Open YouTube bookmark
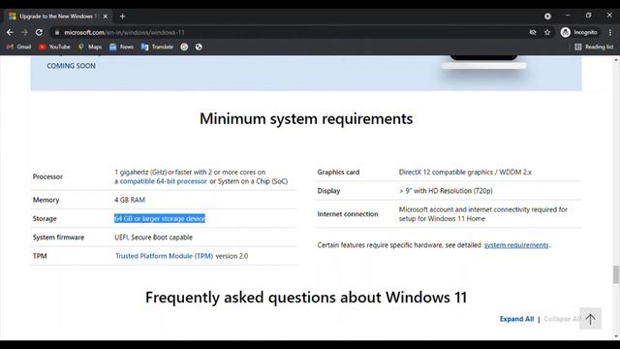The height and width of the screenshot is (349, 620). point(54,47)
